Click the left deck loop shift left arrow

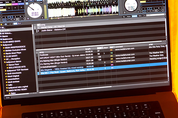20,19
